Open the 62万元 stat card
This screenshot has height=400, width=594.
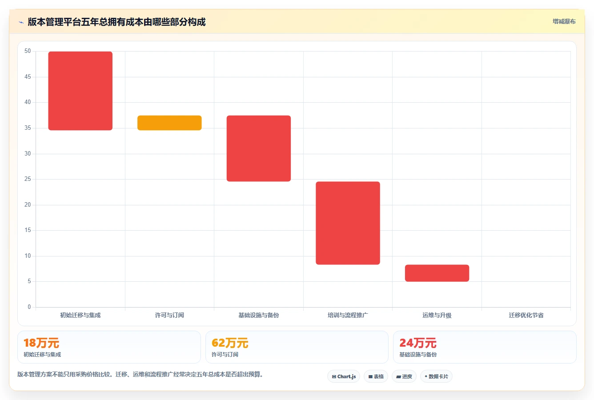coord(297,347)
